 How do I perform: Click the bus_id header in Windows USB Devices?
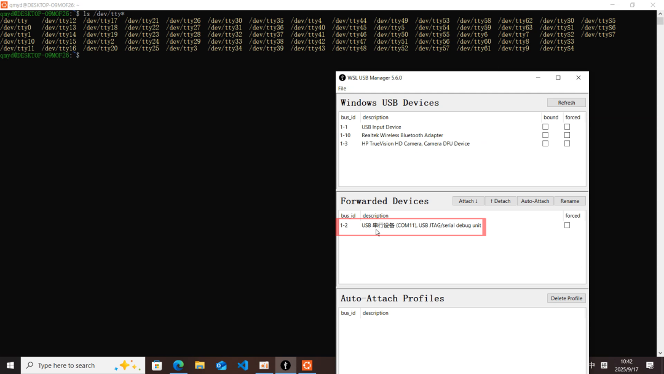click(348, 117)
